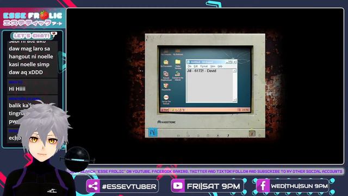Click the Esse Frolic strawberry logo

tap(33, 19)
